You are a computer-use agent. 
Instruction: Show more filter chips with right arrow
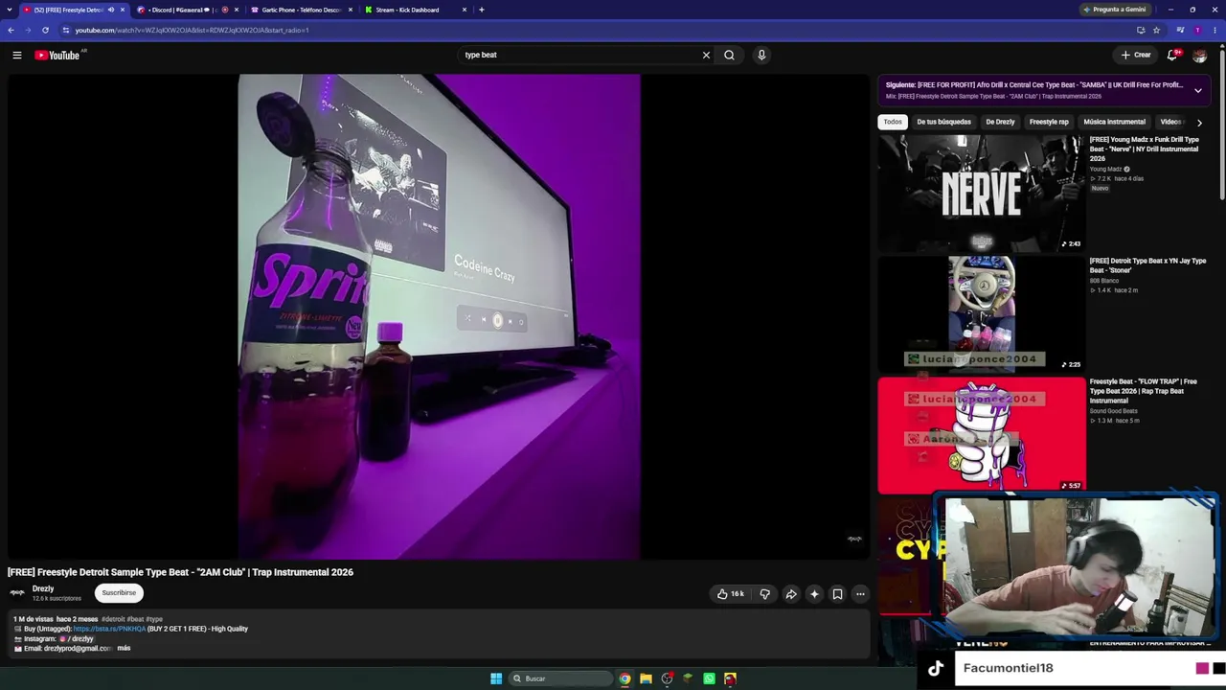click(x=1199, y=123)
